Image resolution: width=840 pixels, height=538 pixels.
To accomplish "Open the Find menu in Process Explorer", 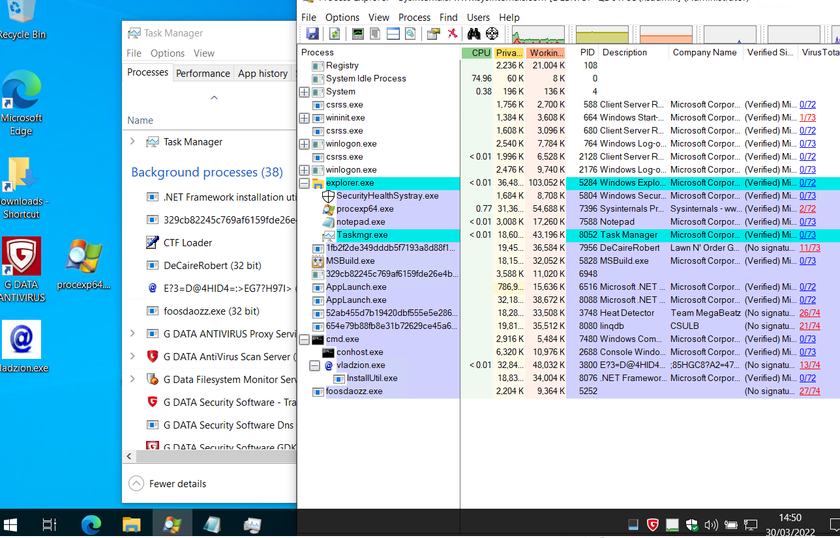I will (x=448, y=18).
